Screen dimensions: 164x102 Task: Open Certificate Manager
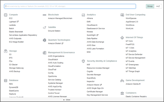tap(95, 92)
